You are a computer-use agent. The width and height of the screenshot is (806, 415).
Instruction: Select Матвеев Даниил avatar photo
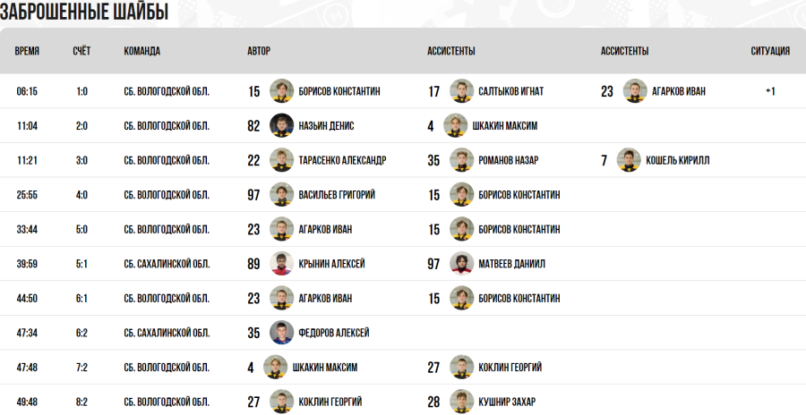click(461, 264)
